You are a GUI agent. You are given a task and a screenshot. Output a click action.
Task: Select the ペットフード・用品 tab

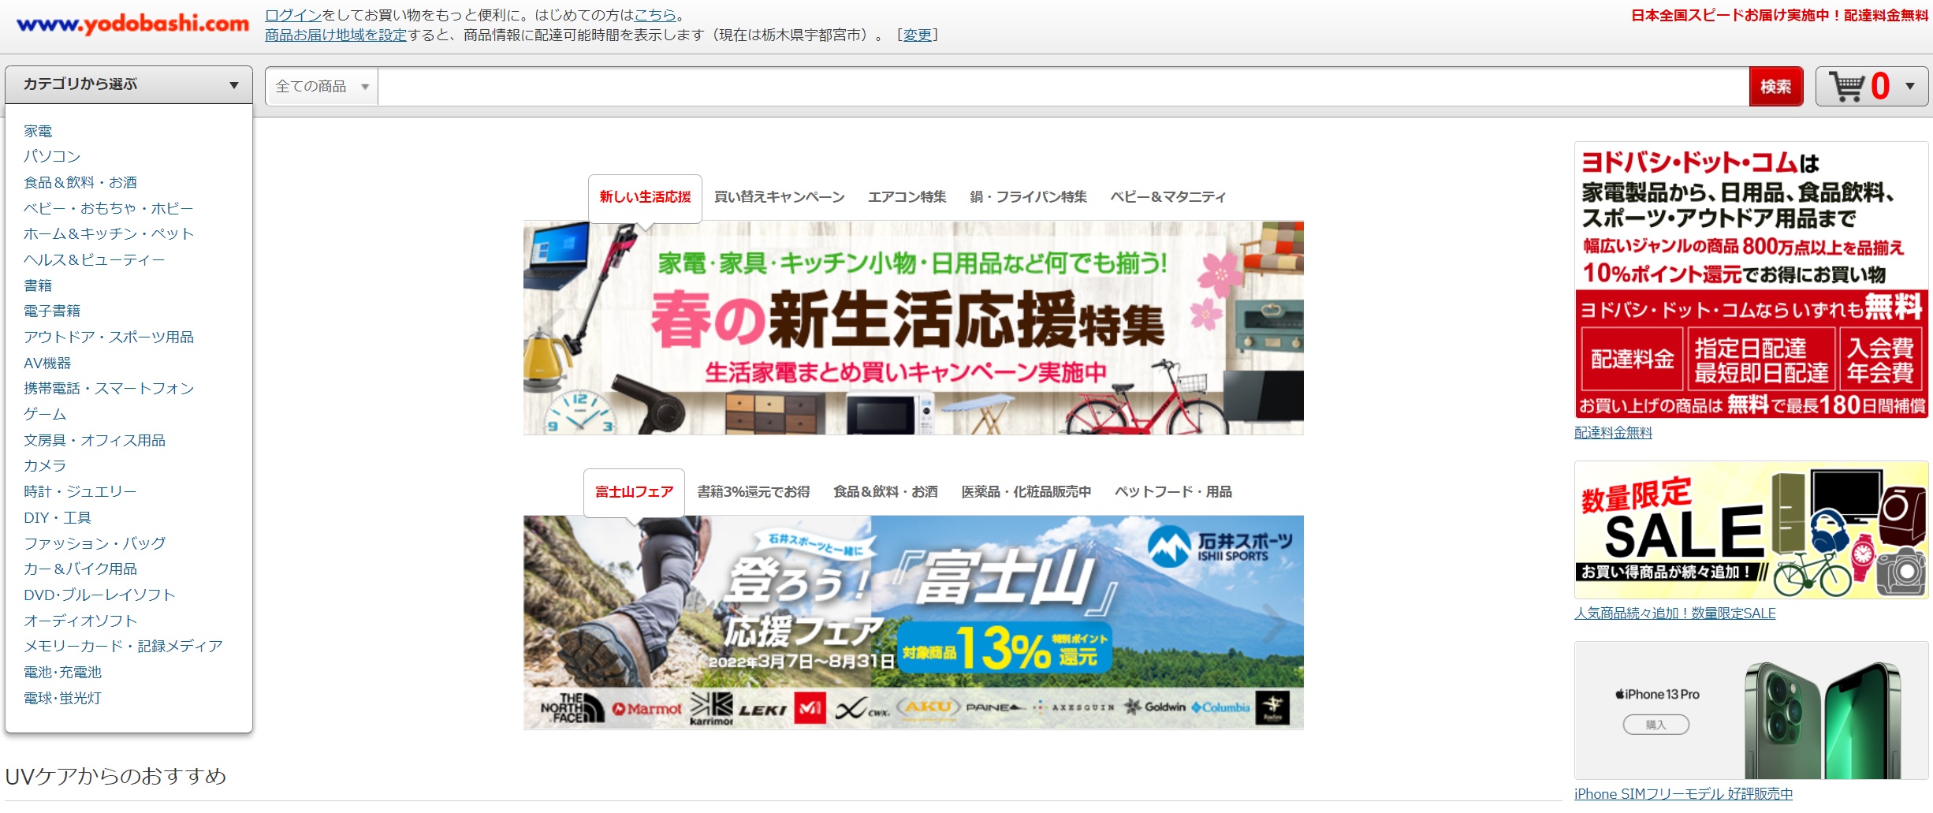(1173, 492)
